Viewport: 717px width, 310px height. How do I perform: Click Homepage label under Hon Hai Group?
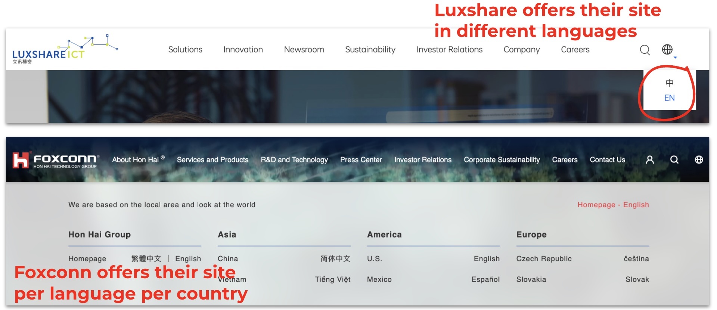(87, 258)
